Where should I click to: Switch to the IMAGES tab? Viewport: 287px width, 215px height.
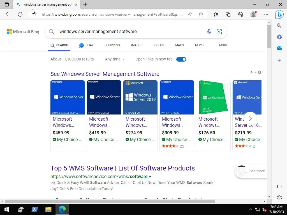[x=137, y=45]
